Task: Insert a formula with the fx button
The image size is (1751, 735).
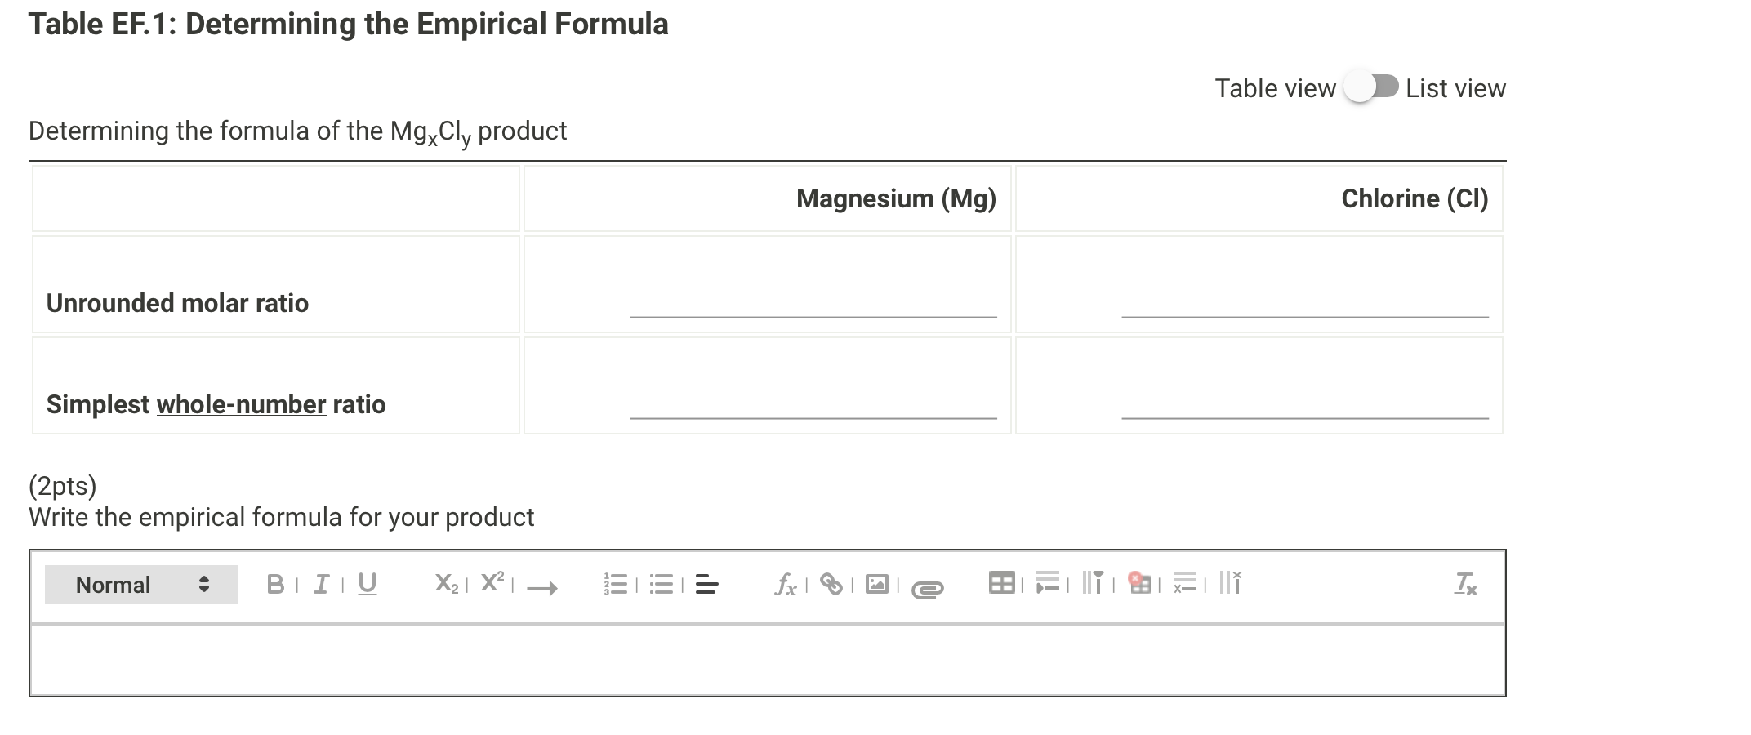Action: point(786,585)
